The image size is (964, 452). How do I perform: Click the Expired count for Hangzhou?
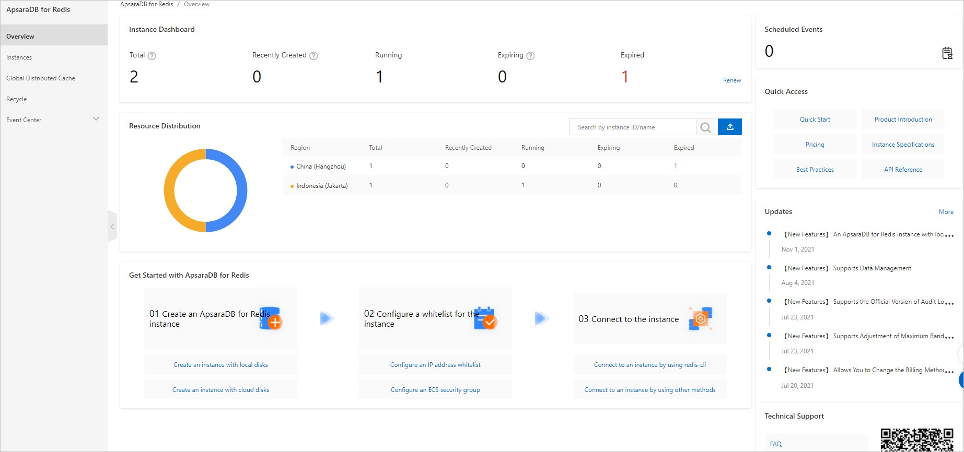[x=675, y=166]
